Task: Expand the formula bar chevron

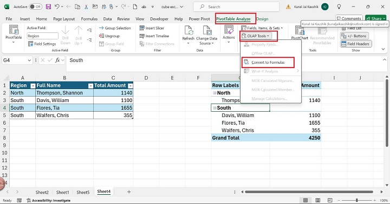Action: (x=385, y=60)
